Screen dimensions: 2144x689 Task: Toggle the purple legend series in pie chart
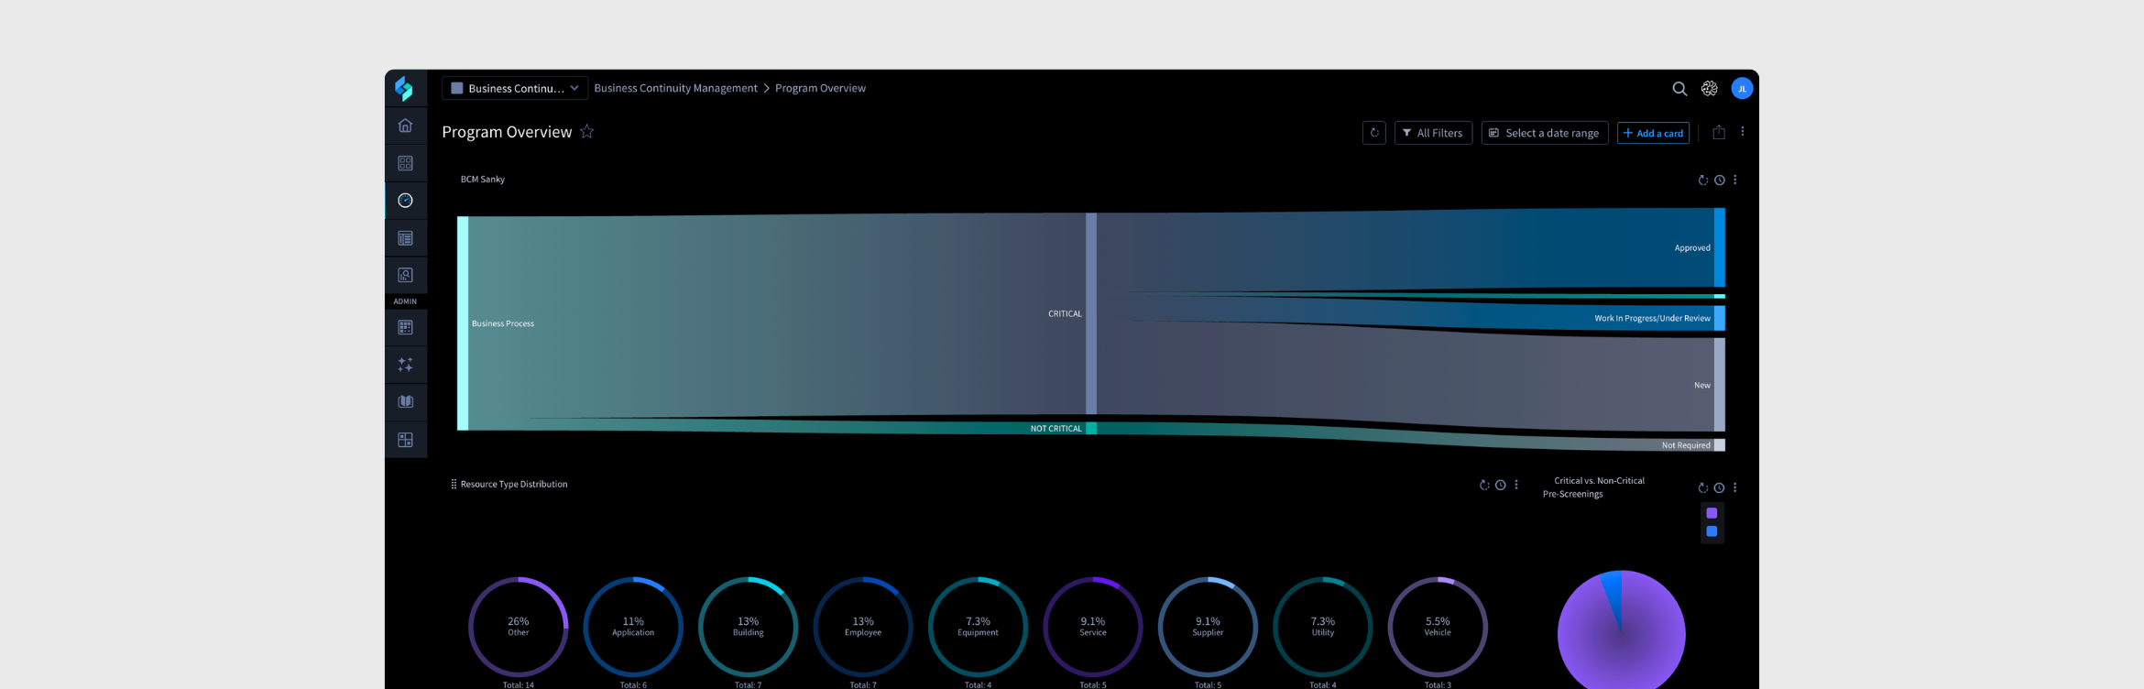pos(1711,514)
